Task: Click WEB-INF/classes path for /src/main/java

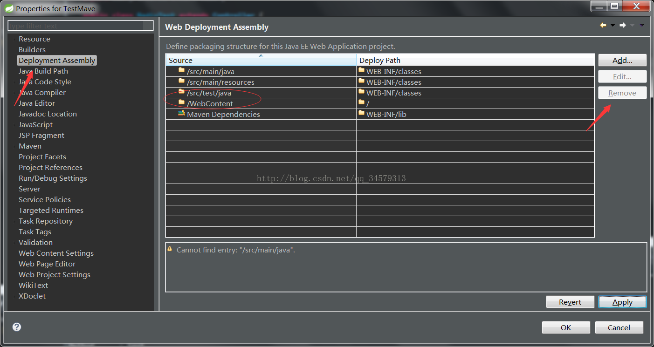Action: tap(475, 71)
